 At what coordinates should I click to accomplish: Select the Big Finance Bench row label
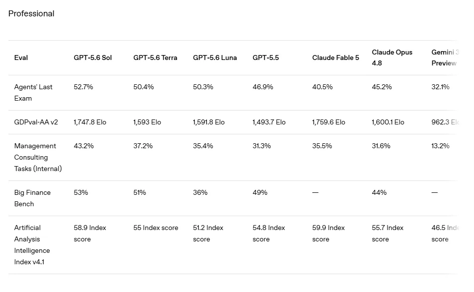(x=32, y=198)
